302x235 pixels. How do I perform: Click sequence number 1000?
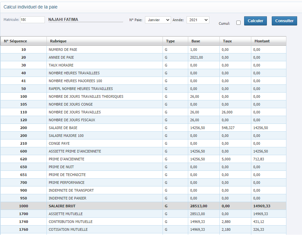pyautogui.click(x=23, y=206)
